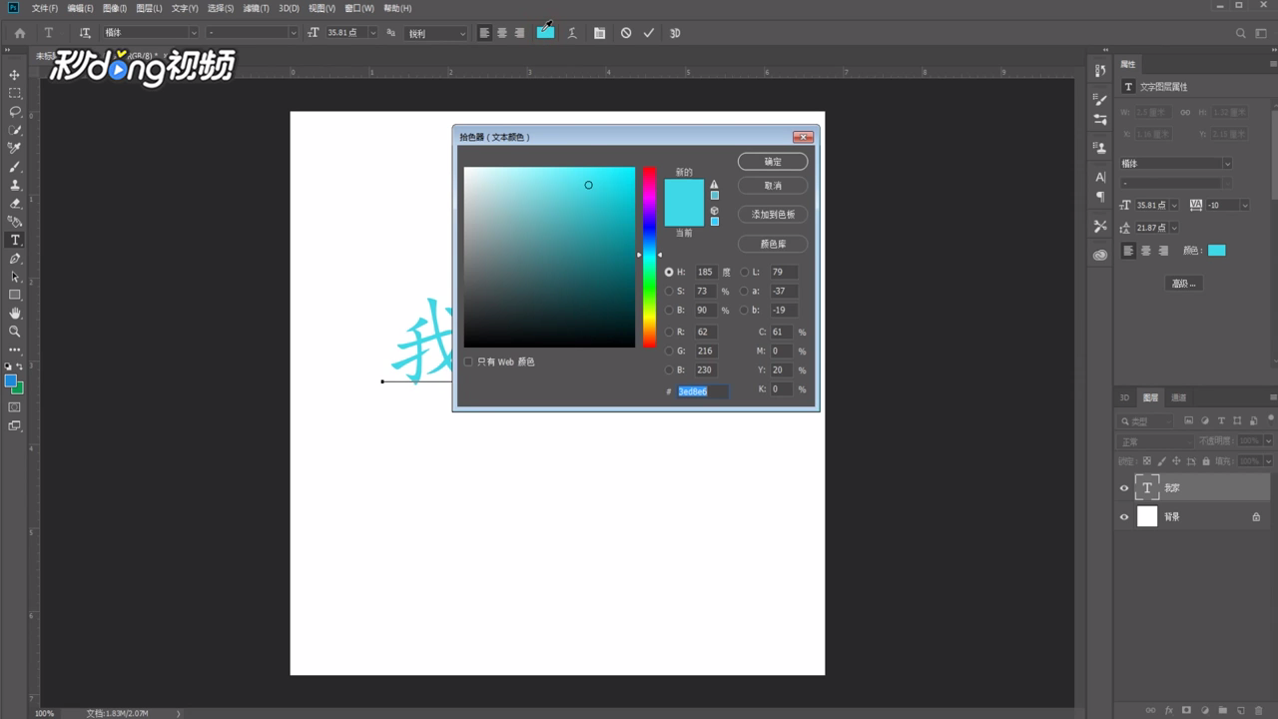Screen dimensions: 1278x719
Task: Select the G green radio button
Action: [x=669, y=351]
